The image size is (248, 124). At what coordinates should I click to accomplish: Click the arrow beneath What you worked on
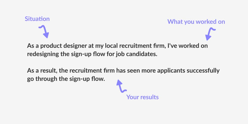coord(210,34)
